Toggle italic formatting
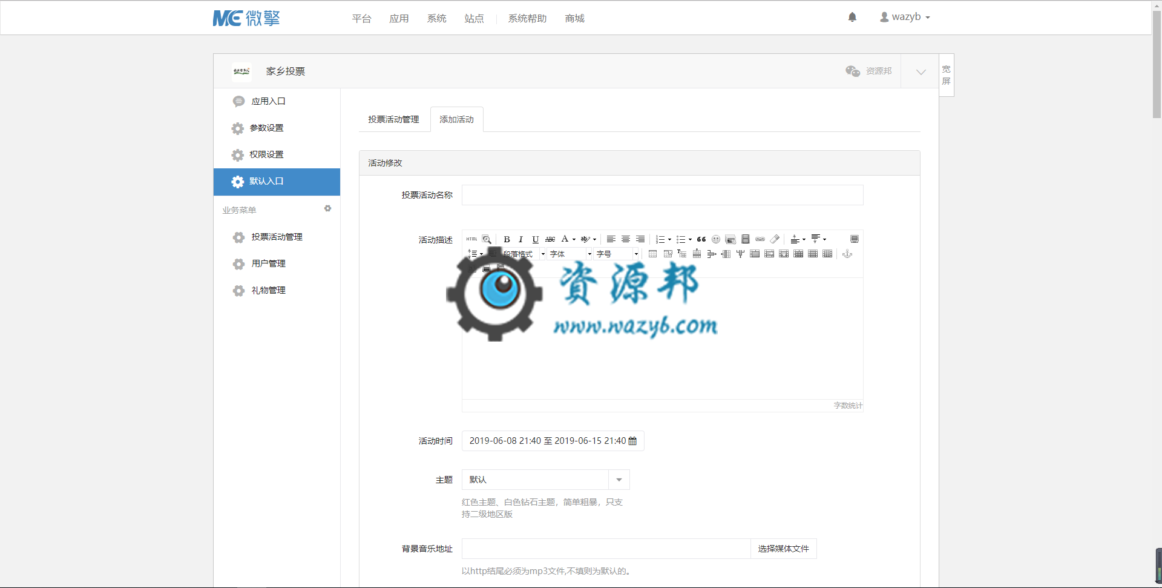Screen dimensions: 1162x588 (520, 239)
